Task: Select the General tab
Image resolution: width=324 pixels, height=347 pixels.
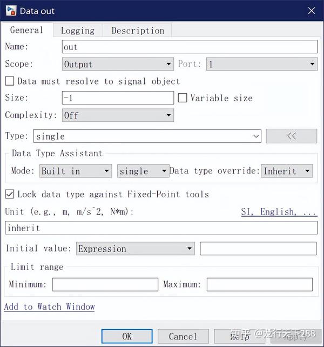Action: click(x=26, y=30)
